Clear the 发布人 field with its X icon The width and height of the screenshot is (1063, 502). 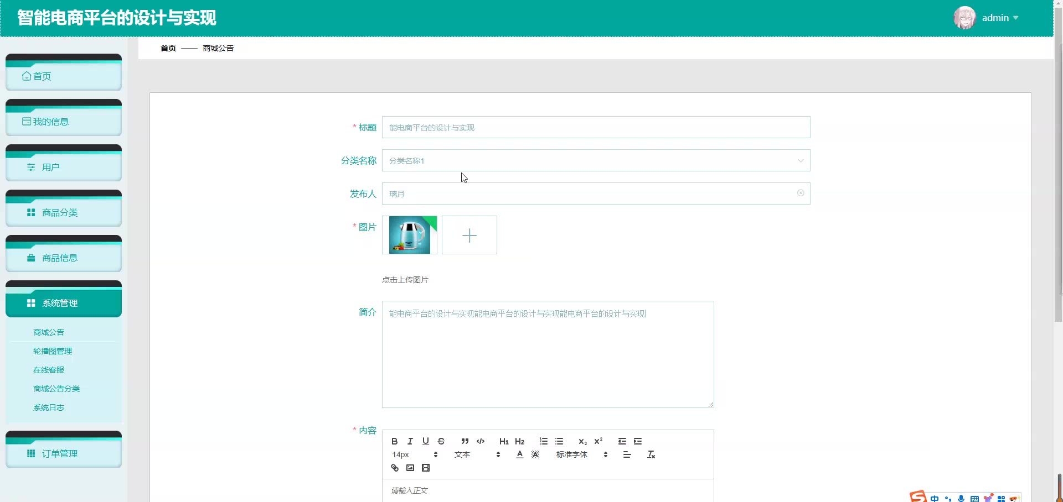coord(801,193)
